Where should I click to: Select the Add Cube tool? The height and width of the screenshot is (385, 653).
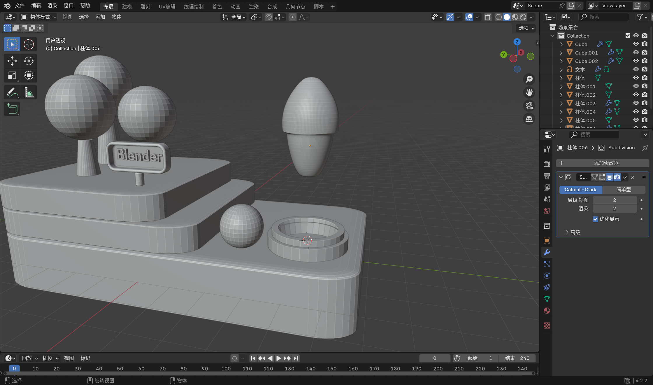click(x=12, y=109)
